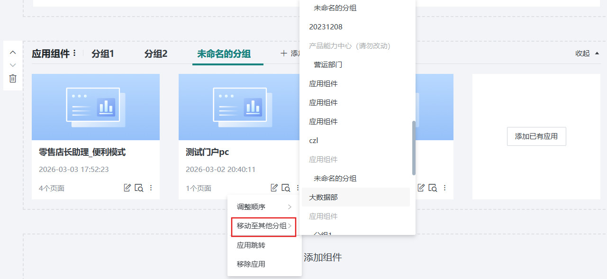
Task: Expand the 移动至其他分组 submenu
Action: pos(264,226)
